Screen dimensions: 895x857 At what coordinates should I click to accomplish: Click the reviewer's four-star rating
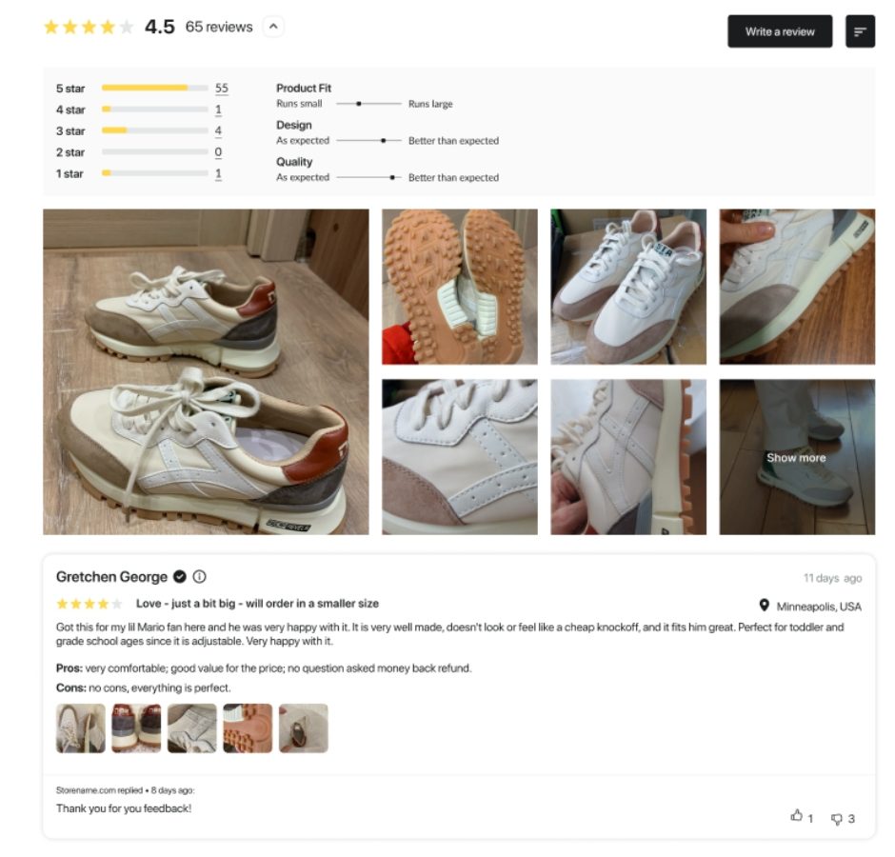(x=89, y=604)
